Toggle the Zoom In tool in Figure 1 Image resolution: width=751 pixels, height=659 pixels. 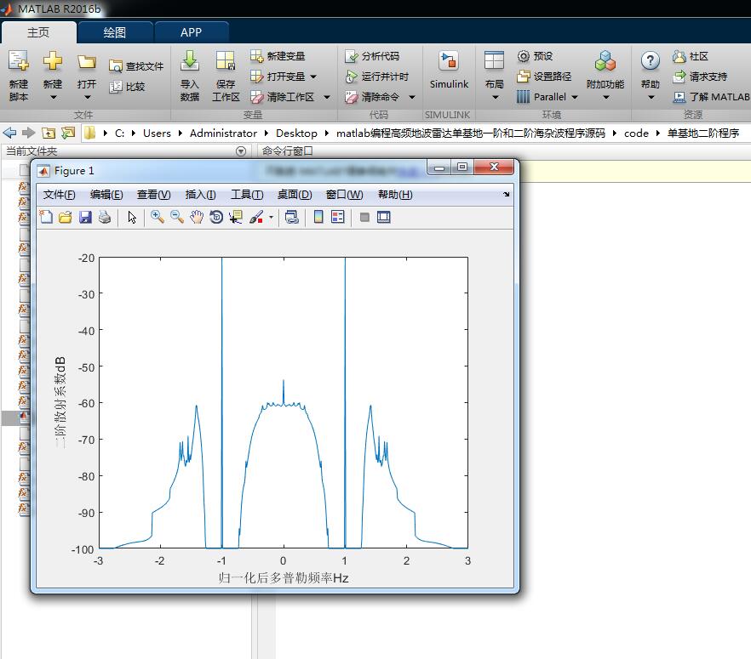click(x=157, y=217)
